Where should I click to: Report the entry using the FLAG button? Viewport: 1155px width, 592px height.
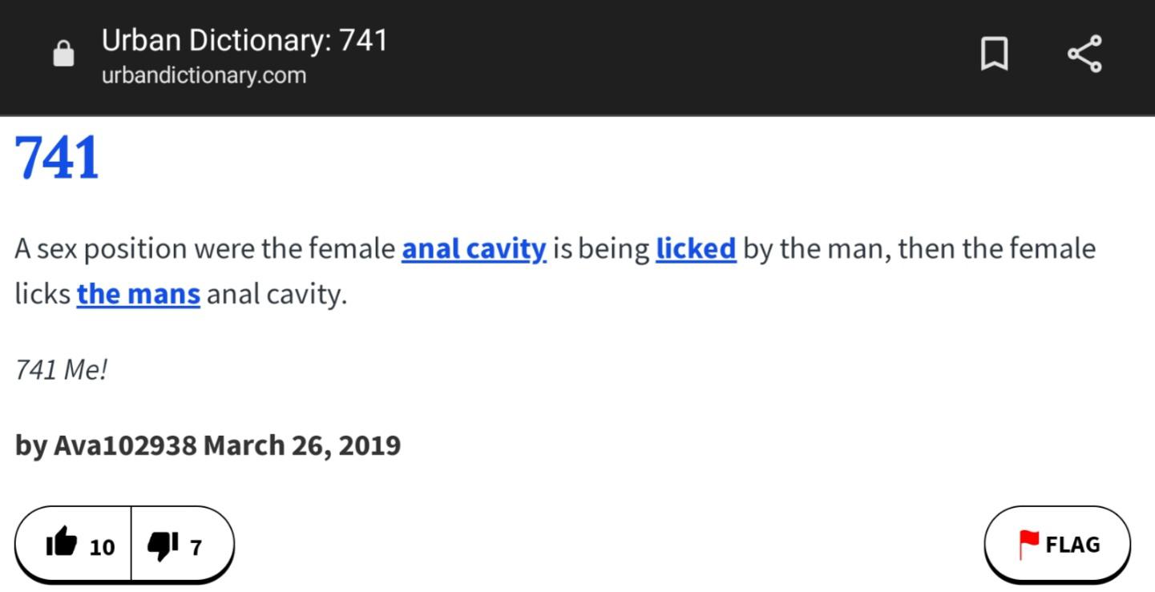click(x=1057, y=545)
